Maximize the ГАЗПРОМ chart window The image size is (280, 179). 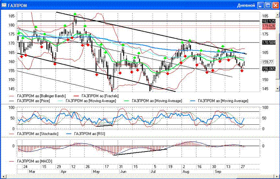pos(268,5)
